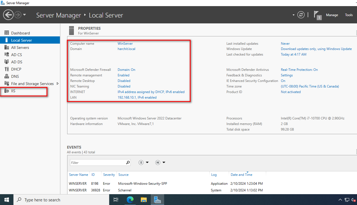Open the Manage menu

(332, 15)
